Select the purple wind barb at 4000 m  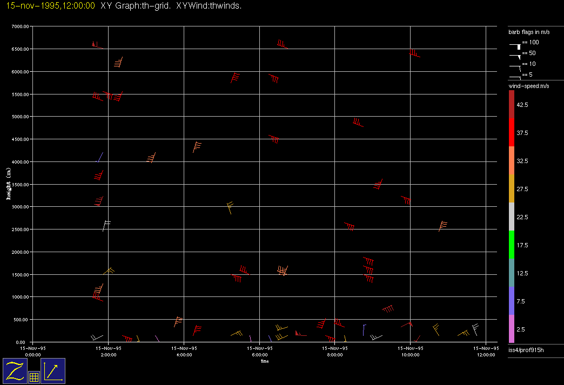pyautogui.click(x=100, y=157)
